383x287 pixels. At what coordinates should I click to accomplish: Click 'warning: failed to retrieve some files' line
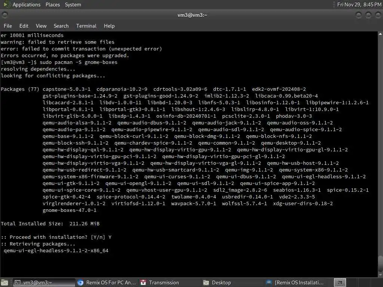pos(57,42)
